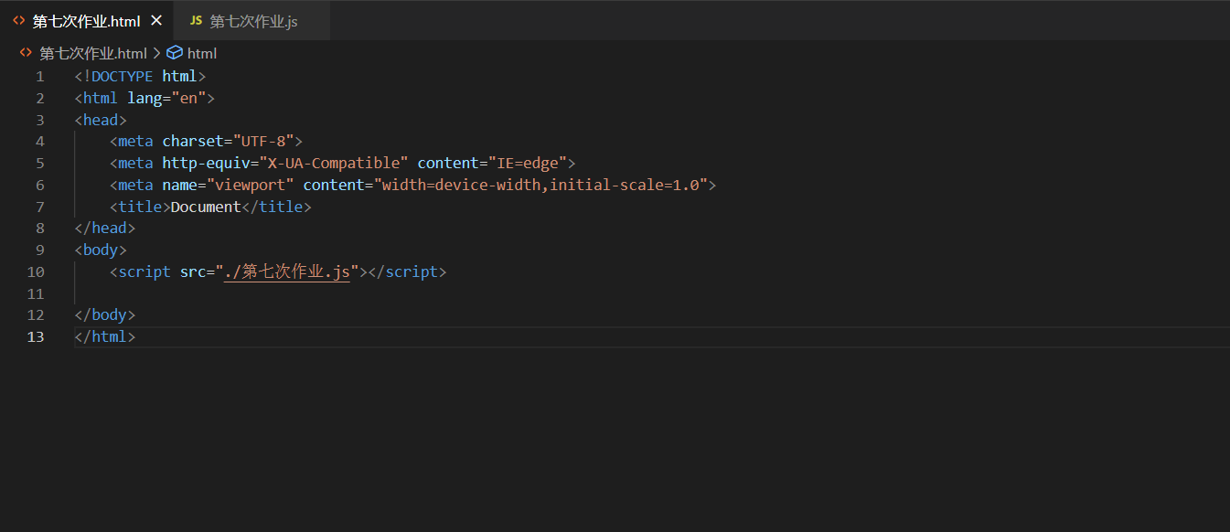Click the html symbol cube icon in breadcrumbs
Image resolution: width=1230 pixels, height=532 pixels.
click(174, 53)
